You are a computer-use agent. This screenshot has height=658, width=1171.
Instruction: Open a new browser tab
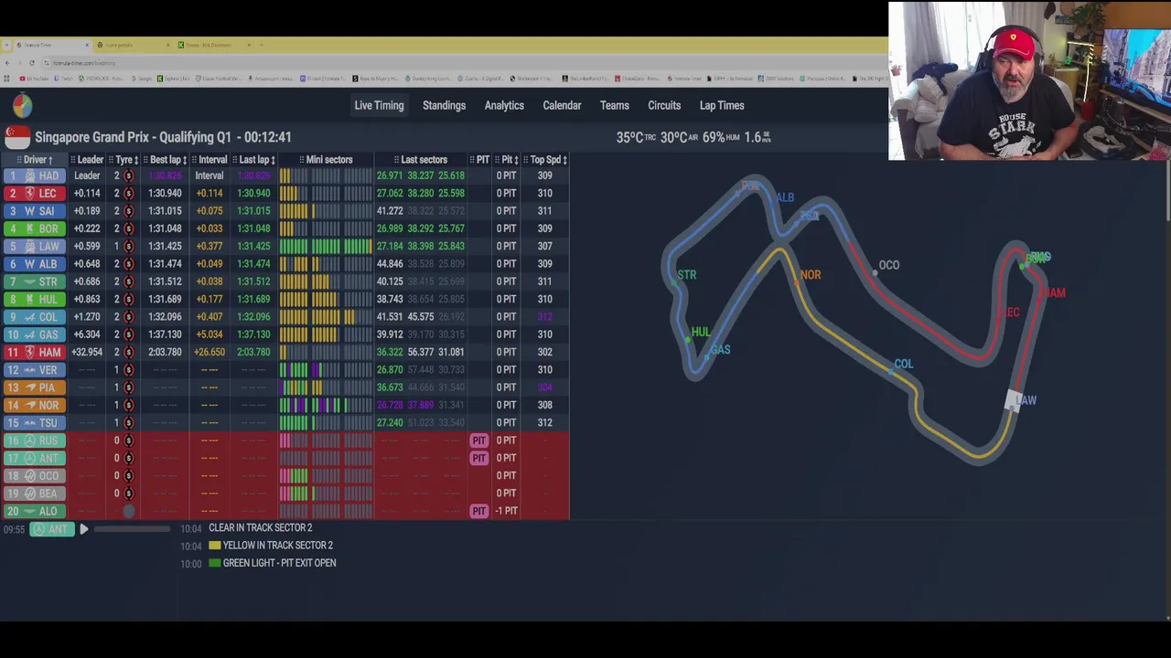pyautogui.click(x=262, y=45)
